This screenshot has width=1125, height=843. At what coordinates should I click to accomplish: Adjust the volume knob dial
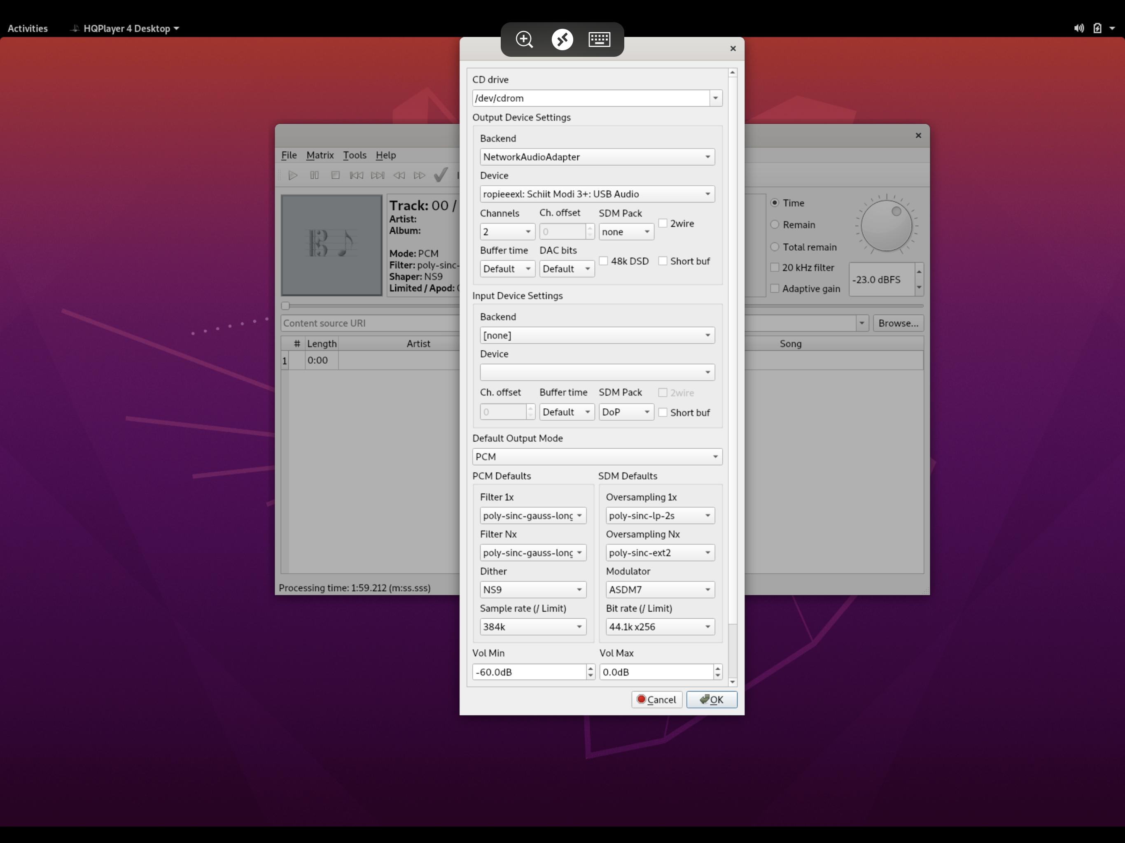(x=886, y=225)
